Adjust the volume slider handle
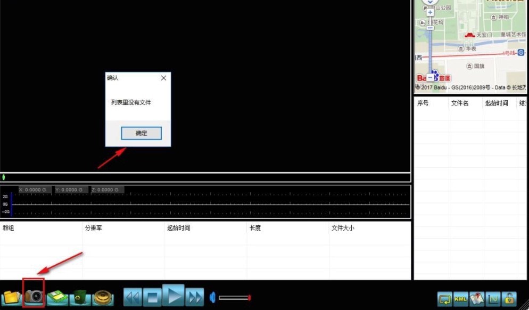The height and width of the screenshot is (310, 529). [249, 297]
